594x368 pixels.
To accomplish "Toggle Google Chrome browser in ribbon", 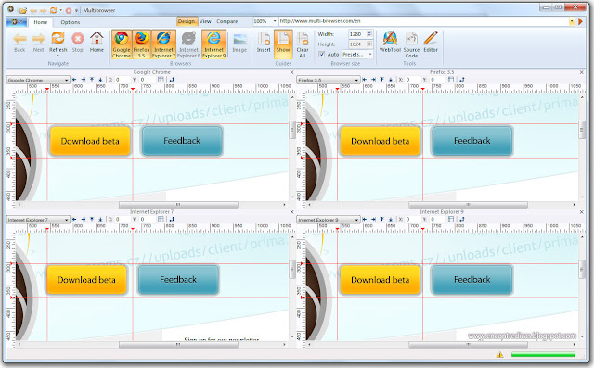I will pos(122,44).
